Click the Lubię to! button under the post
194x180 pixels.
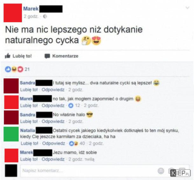tap(18, 56)
